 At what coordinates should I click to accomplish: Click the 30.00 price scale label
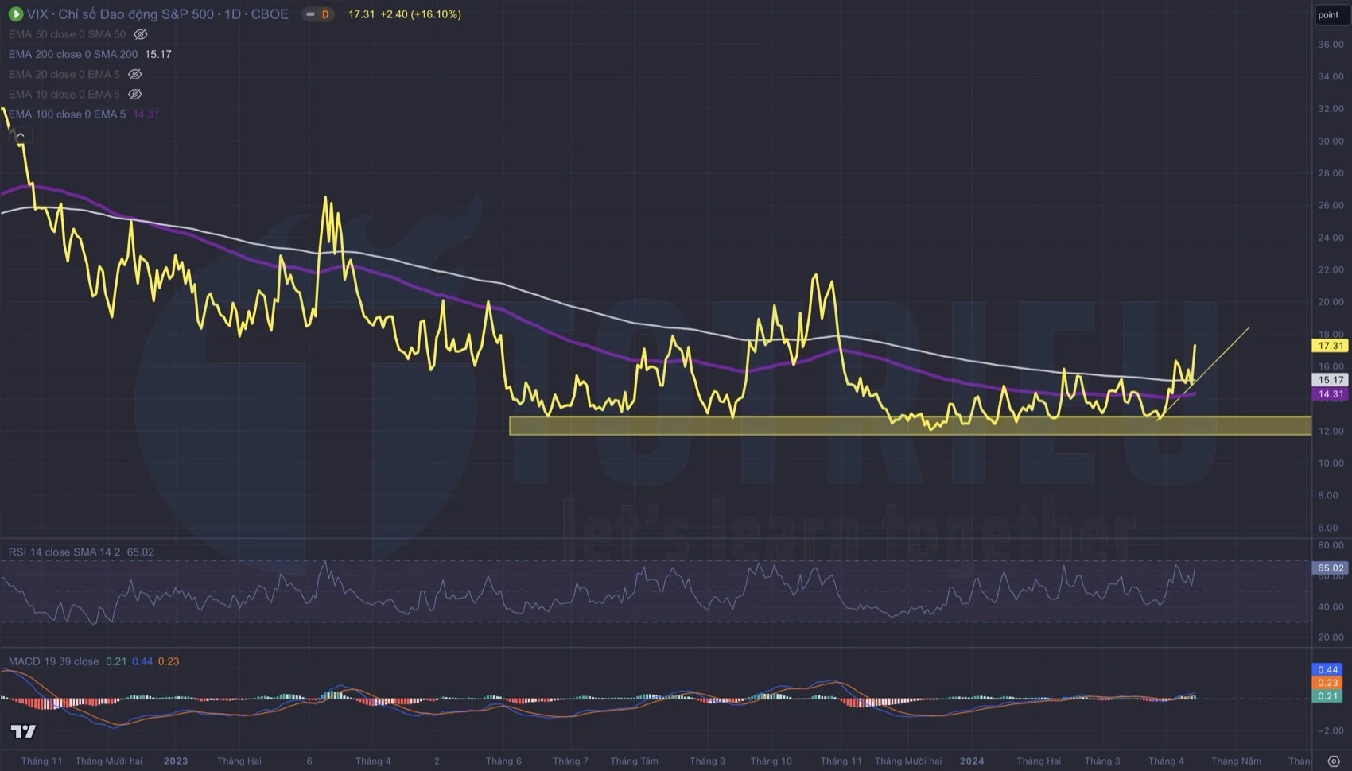(x=1331, y=141)
